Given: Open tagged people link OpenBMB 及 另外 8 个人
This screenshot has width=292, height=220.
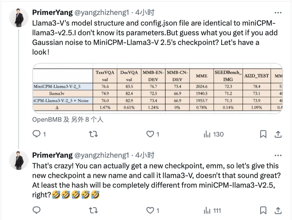Looking at the screenshot, I should point(68,119).
